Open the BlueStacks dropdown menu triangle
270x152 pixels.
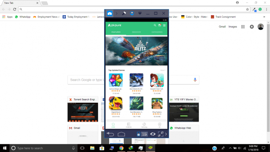(x=140, y=13)
